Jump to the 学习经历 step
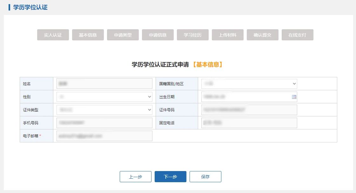Image resolution: width=356 pixels, height=193 pixels. 193,35
